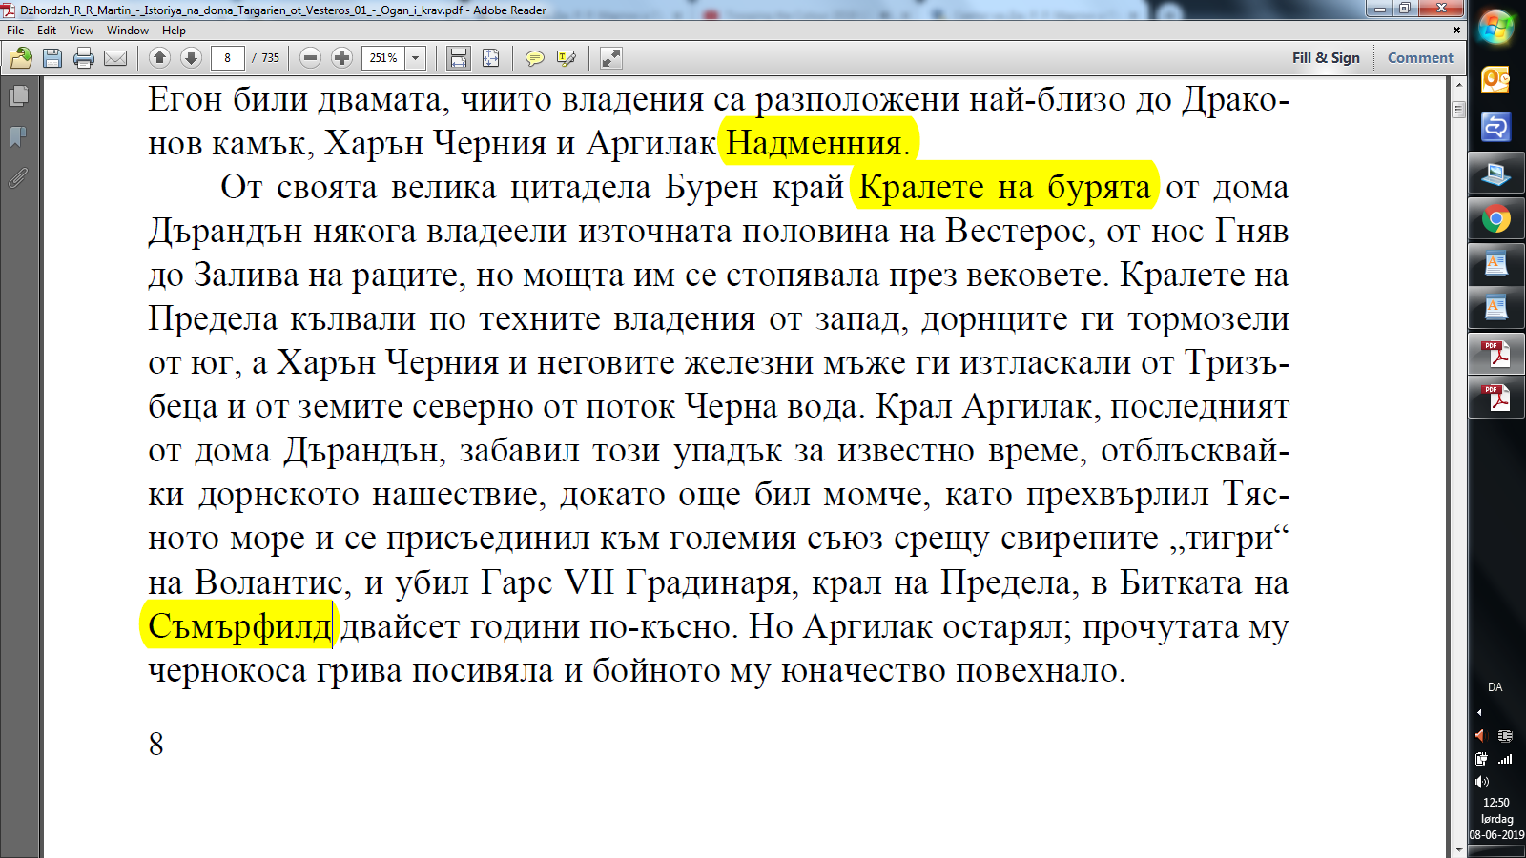This screenshot has height=858, width=1526.
Task: Open Google Chrome from the taskbar
Action: click(x=1495, y=220)
